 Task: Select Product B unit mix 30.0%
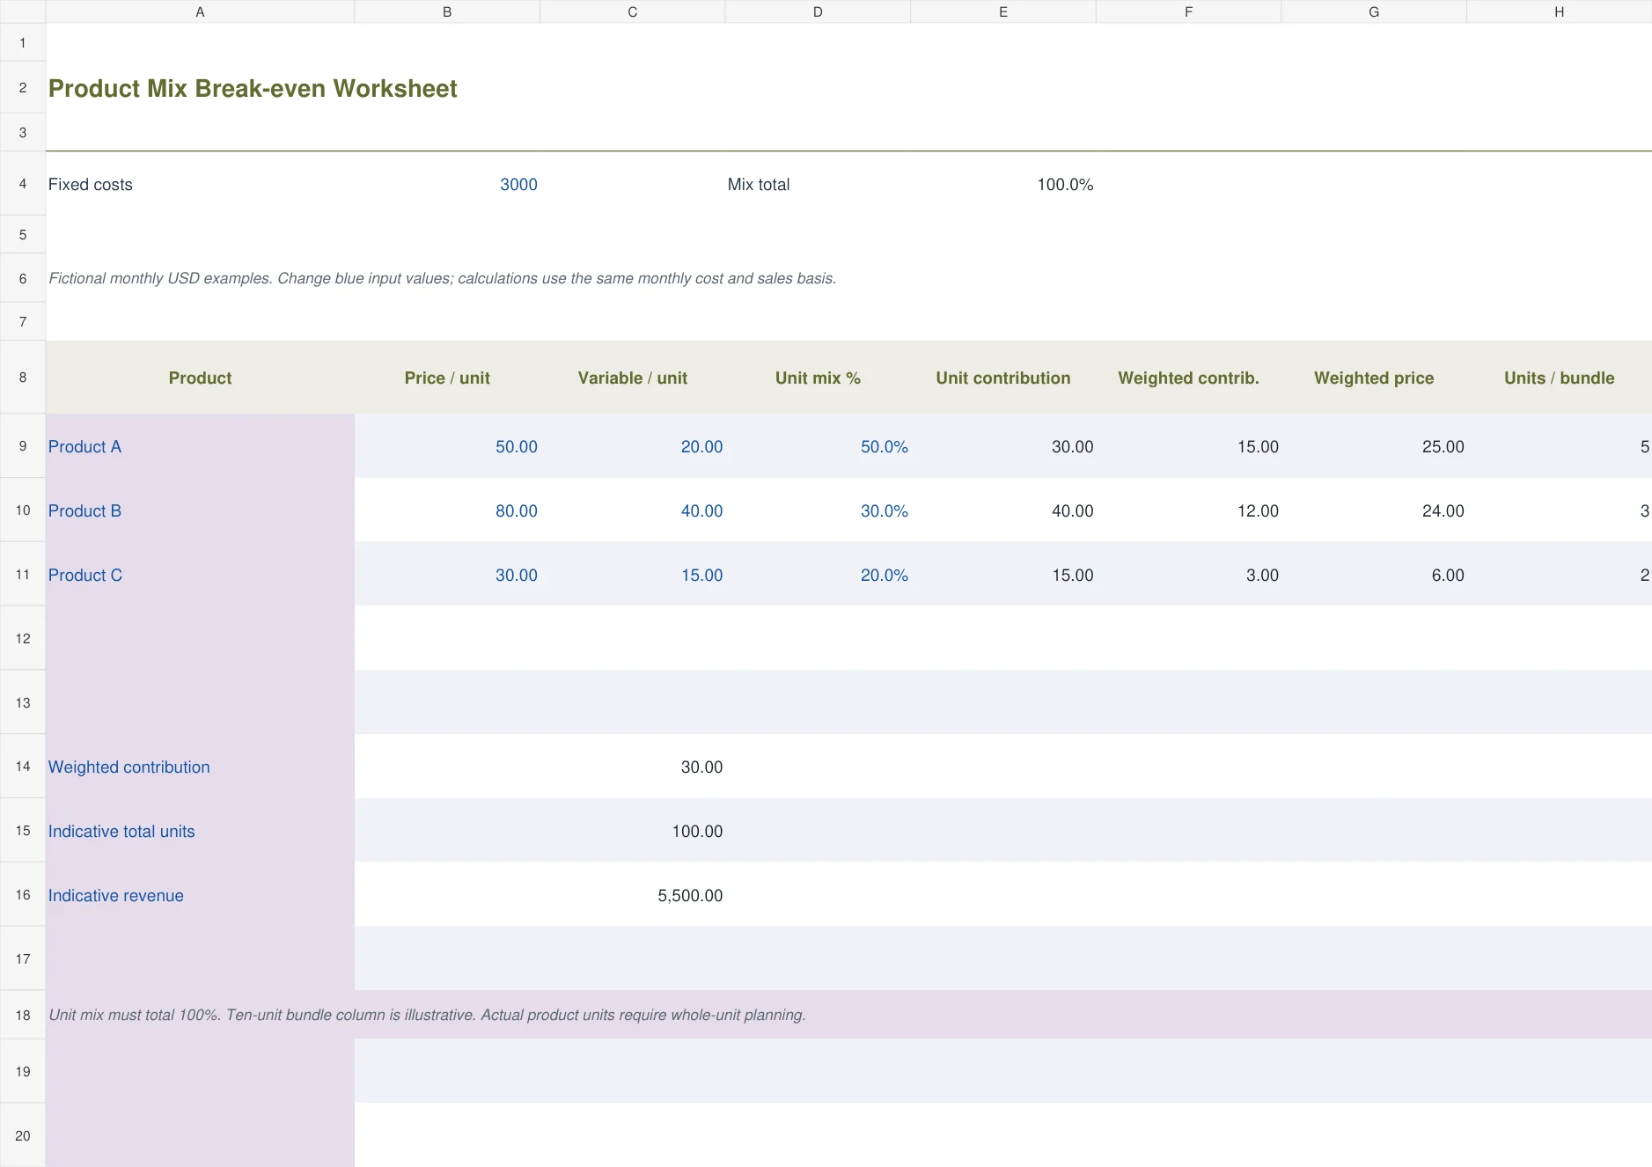pos(818,510)
